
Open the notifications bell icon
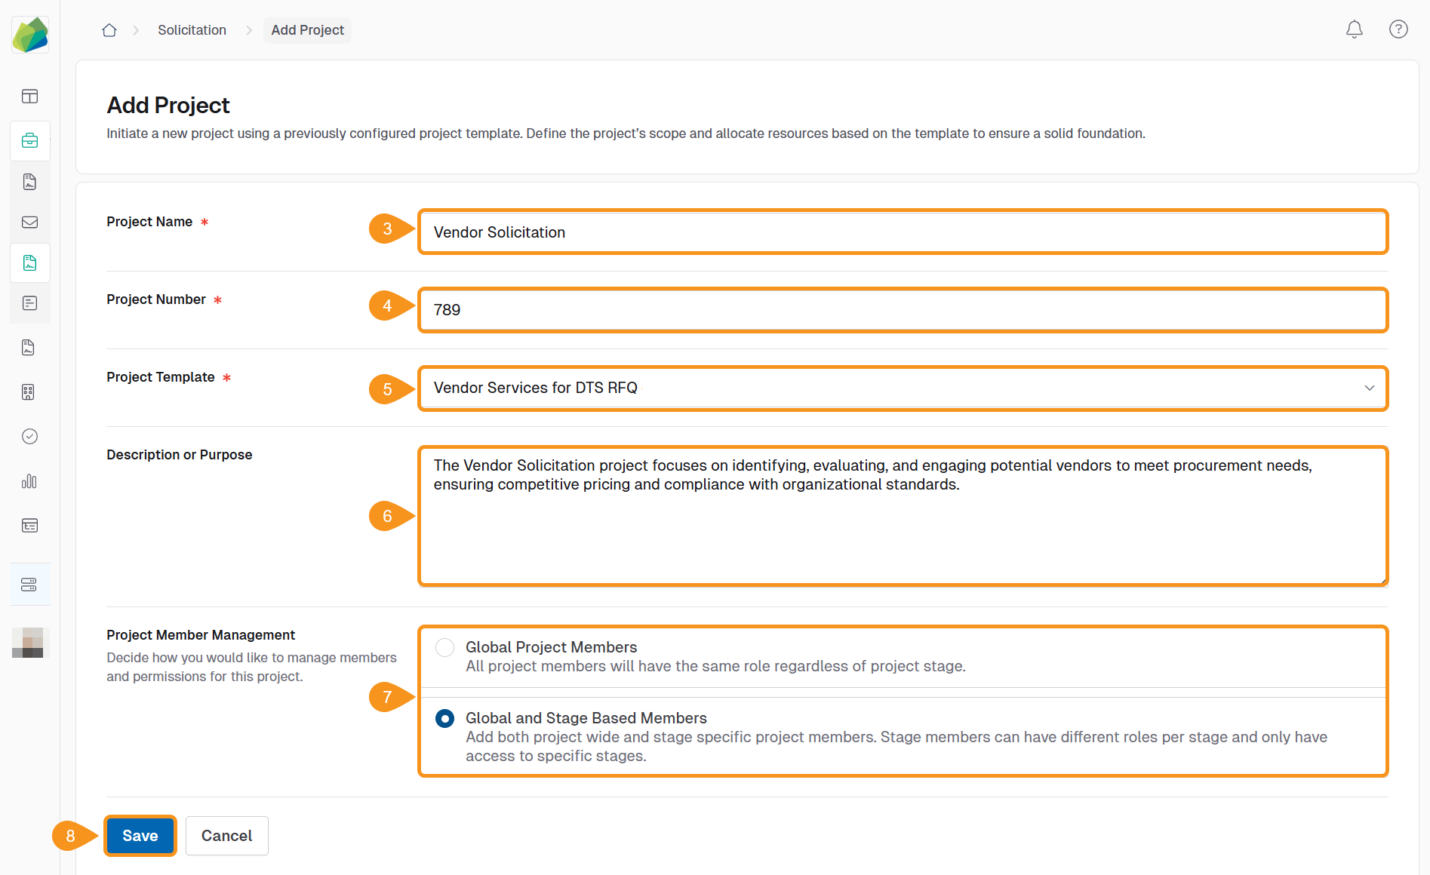click(1354, 29)
